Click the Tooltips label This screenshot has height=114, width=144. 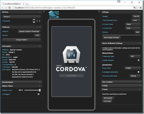[105, 17]
